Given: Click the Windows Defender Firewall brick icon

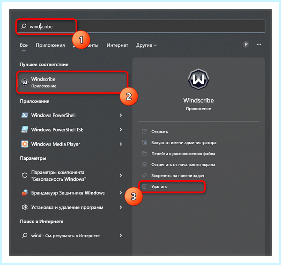Looking at the screenshot, I should coord(25,192).
